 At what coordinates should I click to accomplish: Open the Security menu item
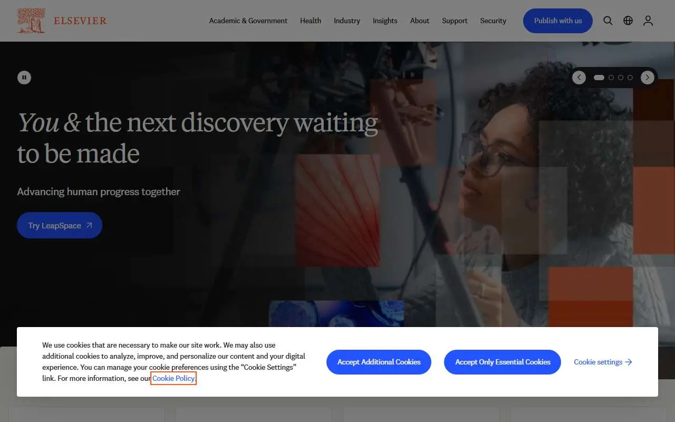pos(493,21)
